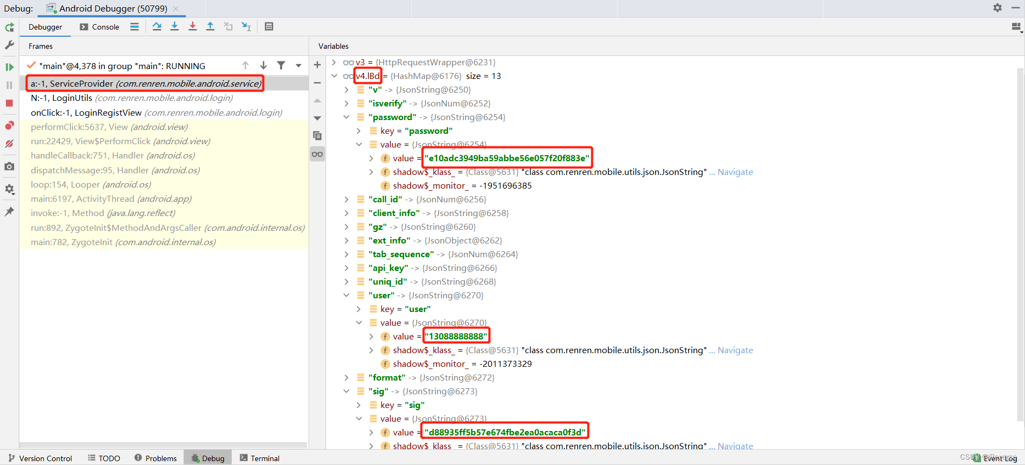Image resolution: width=1025 pixels, height=465 pixels.
Task: Select the Debug tool window tab
Action: (x=208, y=458)
